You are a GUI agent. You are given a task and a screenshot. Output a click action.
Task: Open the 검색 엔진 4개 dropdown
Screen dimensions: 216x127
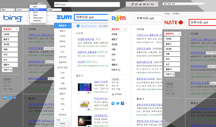[184, 4]
